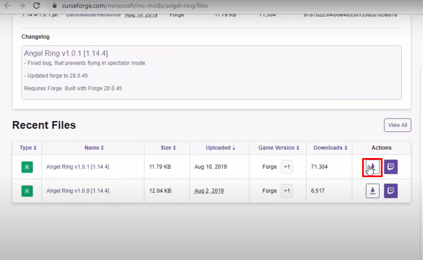Click the padlock site security icon

tap(54, 6)
